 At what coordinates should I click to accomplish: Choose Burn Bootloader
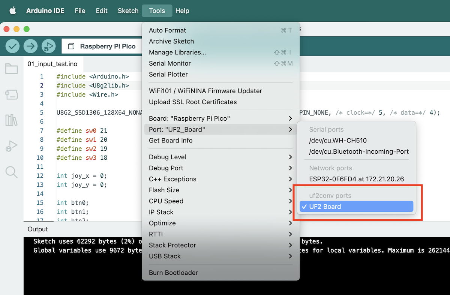pyautogui.click(x=221, y=273)
